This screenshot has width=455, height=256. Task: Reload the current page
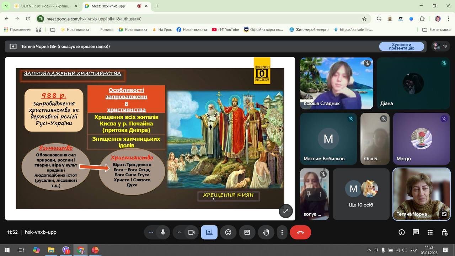click(28, 19)
